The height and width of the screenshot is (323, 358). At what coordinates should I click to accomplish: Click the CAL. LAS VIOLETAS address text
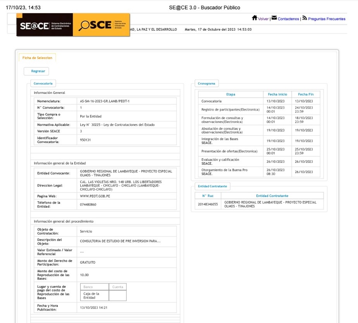click(121, 186)
